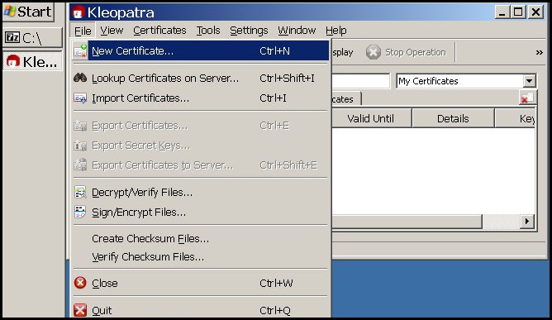
Task: Click the close tab icon beside certificate tabs
Action: [x=527, y=98]
